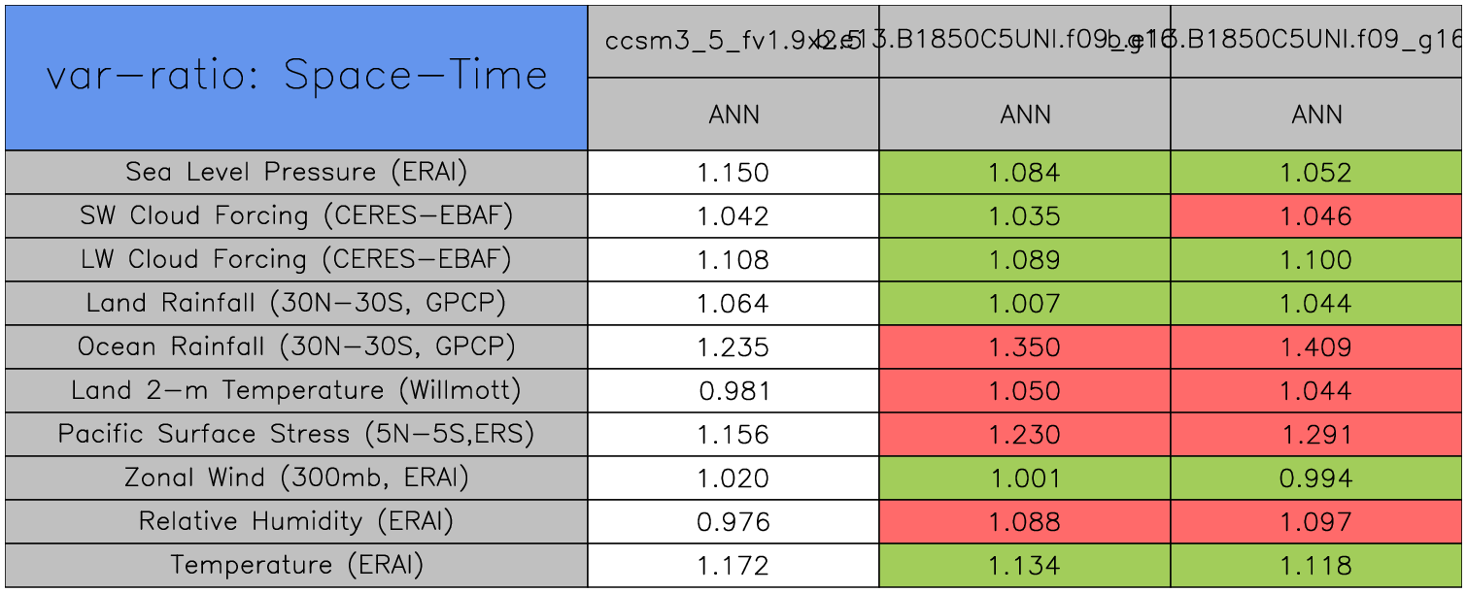1467x593 pixels.
Task: Click the green cell showing 1.134
Action: pos(1024,566)
